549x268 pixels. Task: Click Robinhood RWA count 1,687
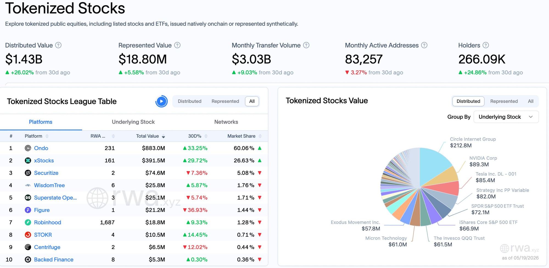[107, 222]
